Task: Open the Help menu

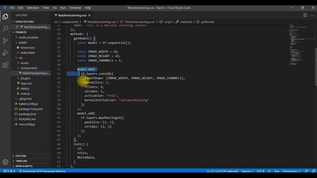Action: tap(88, 8)
